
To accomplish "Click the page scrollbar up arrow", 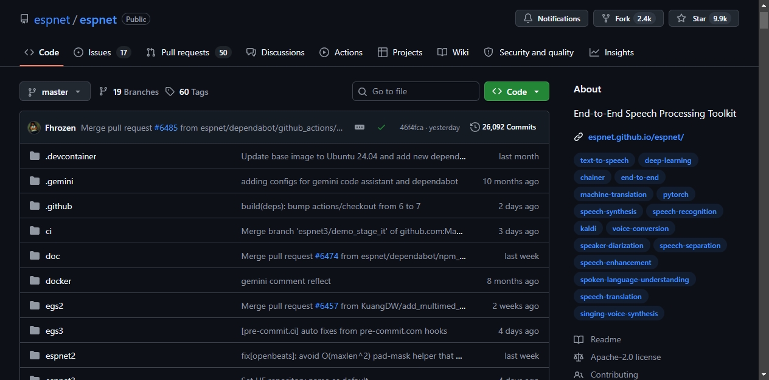I will (x=764, y=5).
